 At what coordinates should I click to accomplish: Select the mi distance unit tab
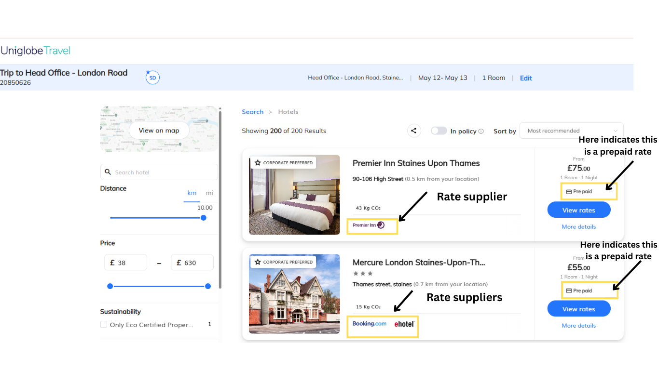pos(209,193)
